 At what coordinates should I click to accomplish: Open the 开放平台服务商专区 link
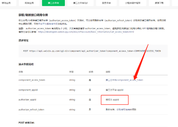click(48, 24)
